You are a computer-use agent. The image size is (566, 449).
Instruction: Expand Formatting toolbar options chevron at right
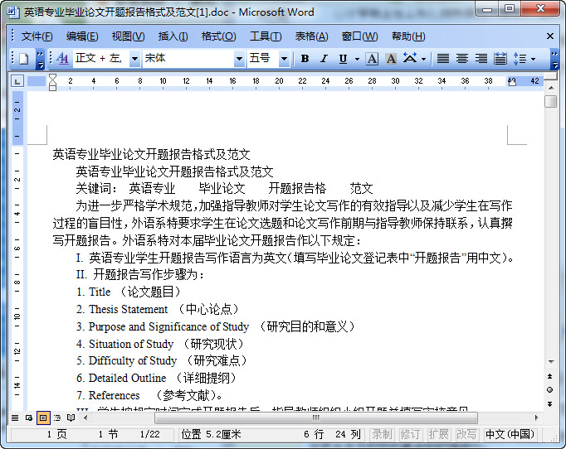click(x=555, y=60)
